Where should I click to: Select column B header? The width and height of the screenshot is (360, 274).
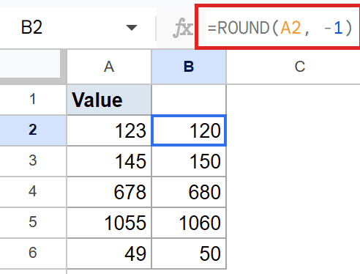pyautogui.click(x=189, y=67)
